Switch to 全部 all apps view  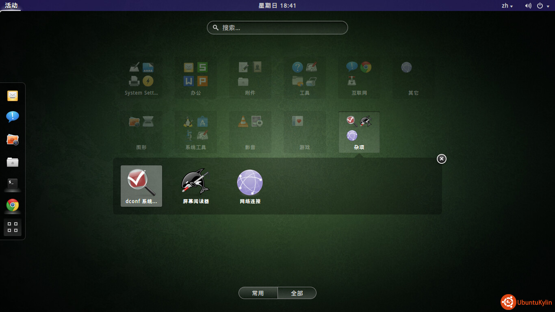(297, 293)
